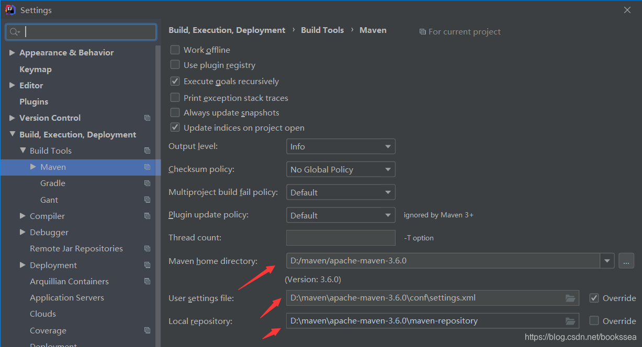Click project-level icon beside Gant row
Viewport: 642px width, 347px height.
(147, 200)
